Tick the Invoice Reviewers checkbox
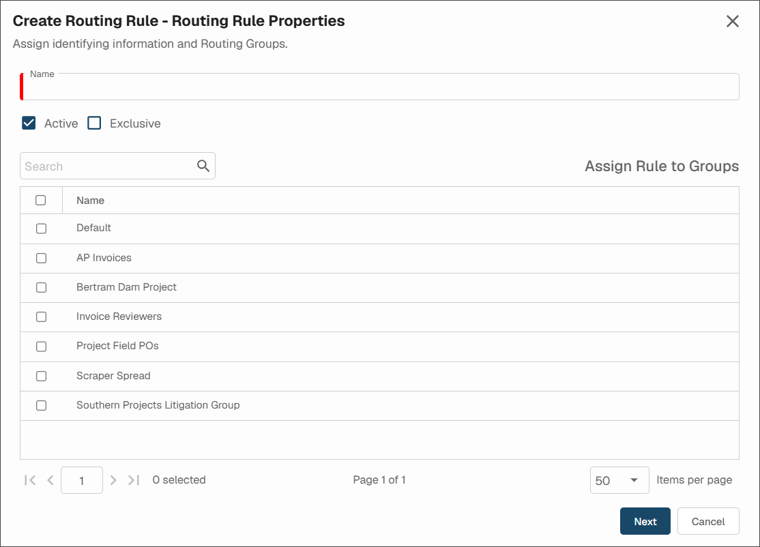Screen dimensions: 760x547 click(x=41, y=317)
